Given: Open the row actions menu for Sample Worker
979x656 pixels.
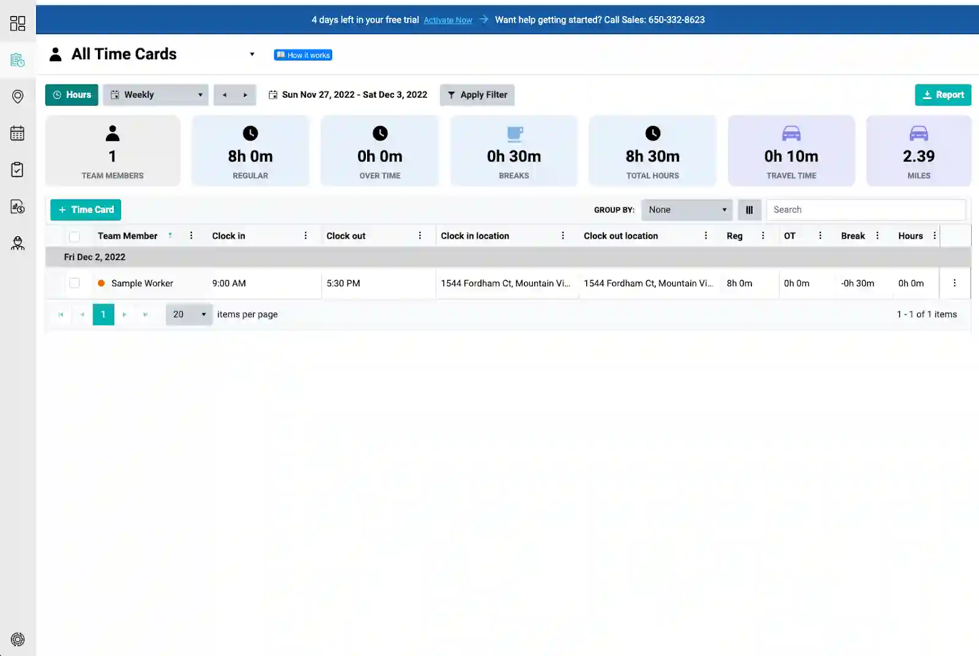Looking at the screenshot, I should (954, 283).
